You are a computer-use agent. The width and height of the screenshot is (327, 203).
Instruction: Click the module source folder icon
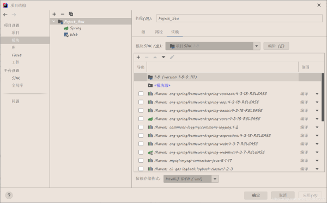coord(150,85)
